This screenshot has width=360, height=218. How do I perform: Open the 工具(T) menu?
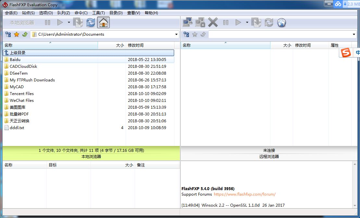pos(98,13)
